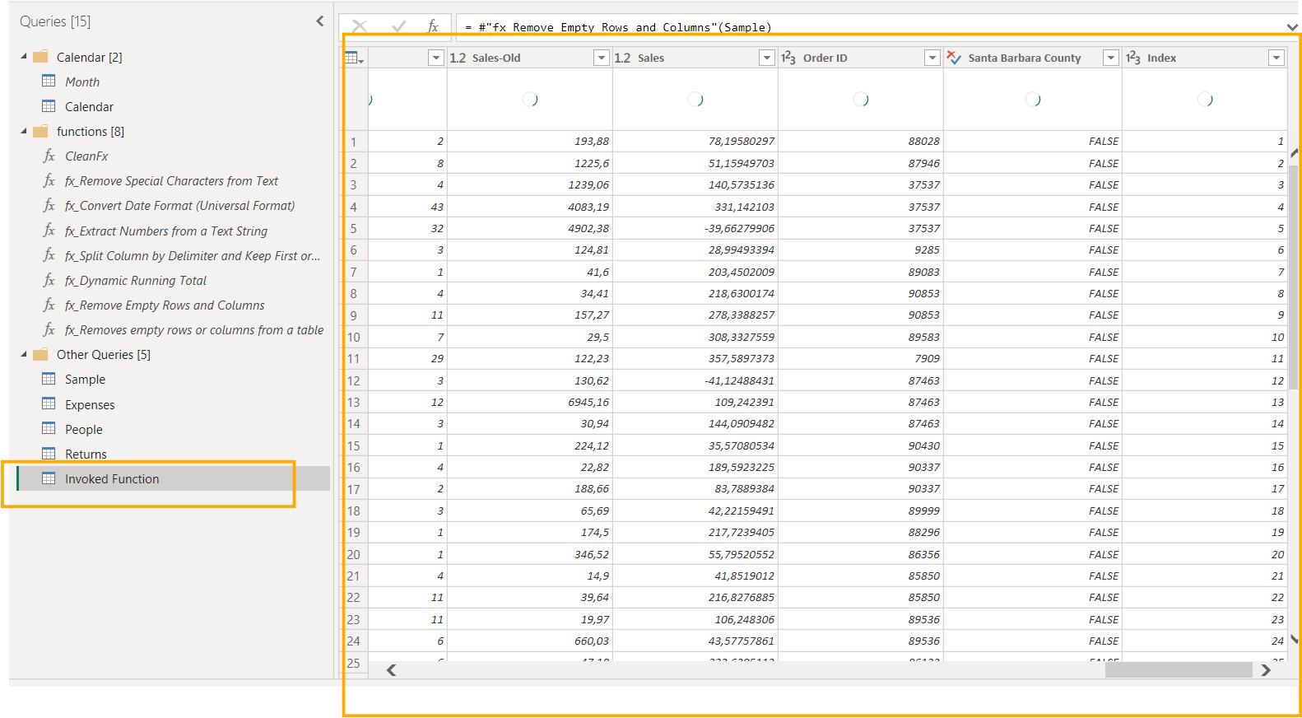Confirm formula with the checkmark icon
The height and width of the screenshot is (718, 1302).
pos(399,26)
